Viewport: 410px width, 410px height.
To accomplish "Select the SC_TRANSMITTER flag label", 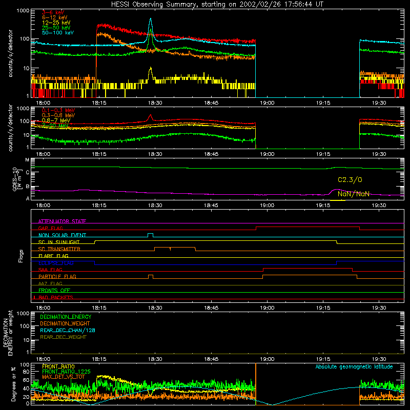I will pyautogui.click(x=59, y=249).
